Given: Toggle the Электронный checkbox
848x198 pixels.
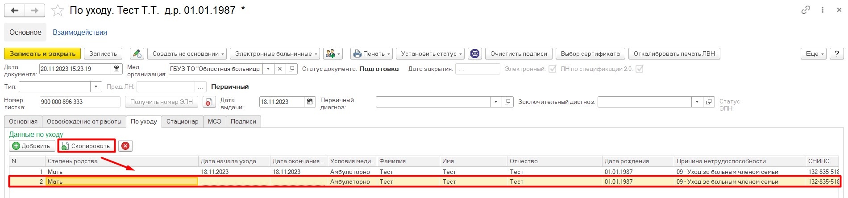Looking at the screenshot, I should pyautogui.click(x=552, y=69).
